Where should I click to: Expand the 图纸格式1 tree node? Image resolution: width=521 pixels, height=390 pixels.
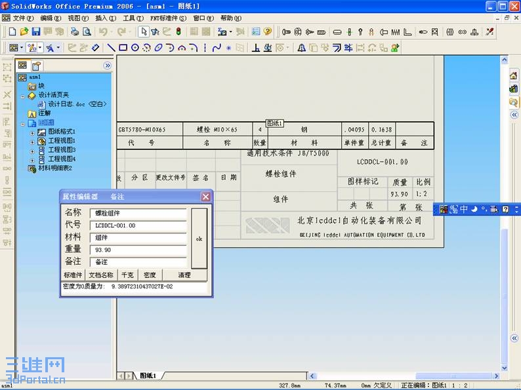[32, 133]
